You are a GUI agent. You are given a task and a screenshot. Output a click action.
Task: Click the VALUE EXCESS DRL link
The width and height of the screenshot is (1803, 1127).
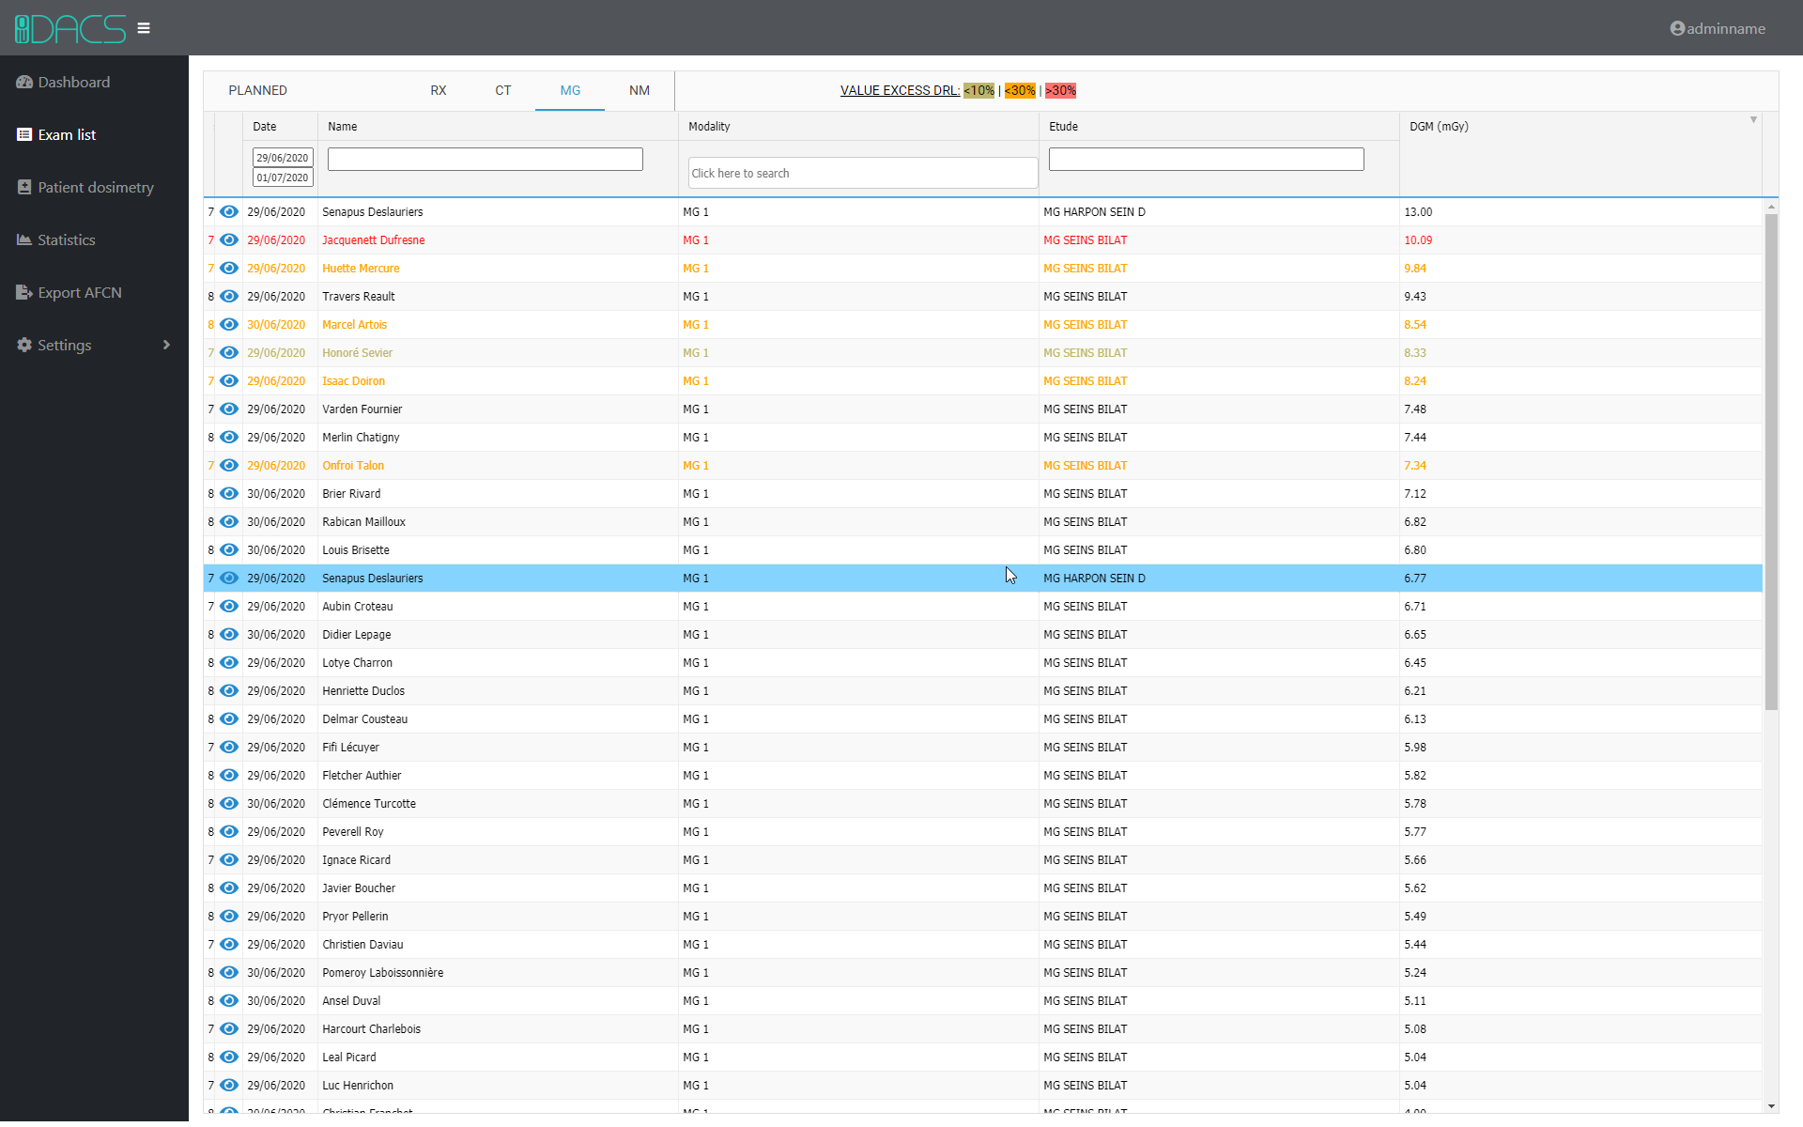coord(899,91)
